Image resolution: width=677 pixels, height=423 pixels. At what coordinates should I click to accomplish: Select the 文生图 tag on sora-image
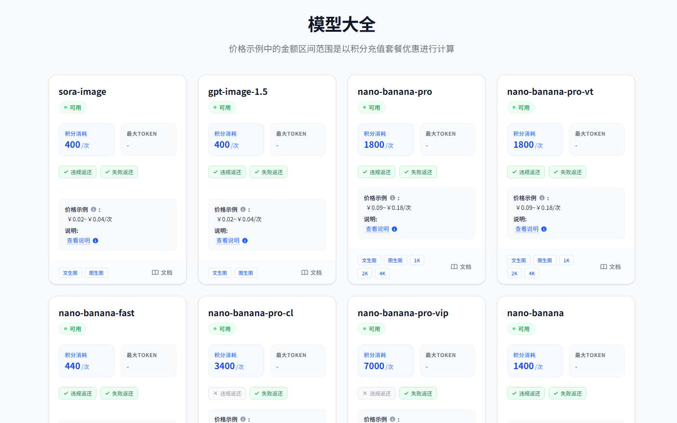[70, 273]
